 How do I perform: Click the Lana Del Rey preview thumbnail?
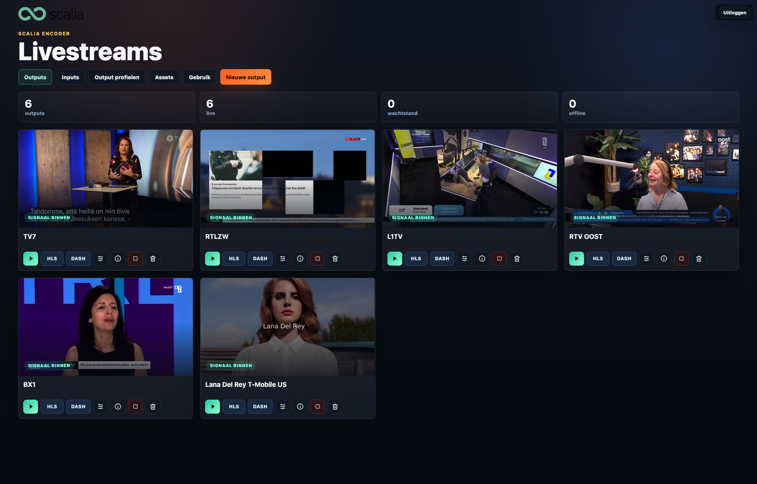tap(288, 327)
